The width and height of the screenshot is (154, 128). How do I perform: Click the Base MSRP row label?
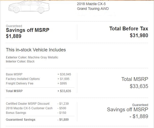click(14, 74)
